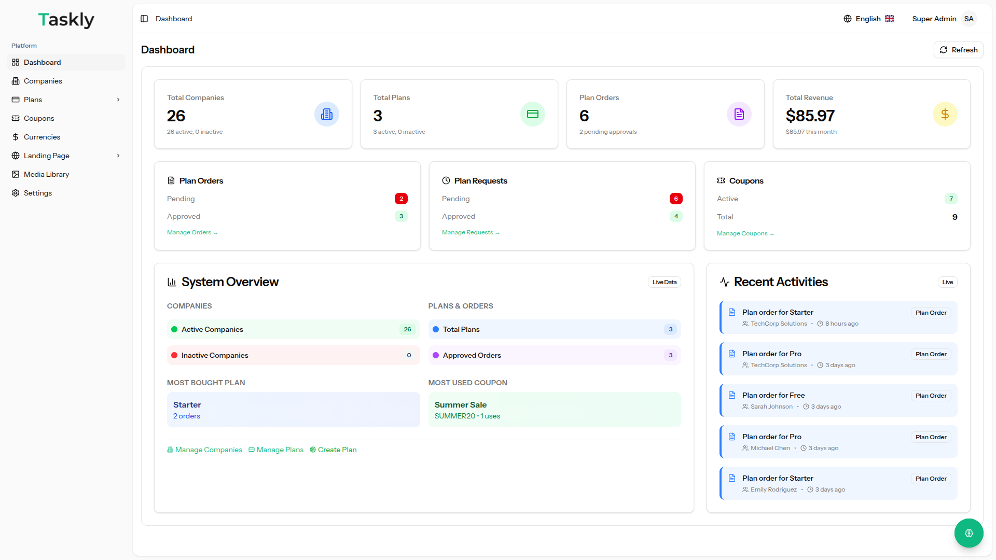Image resolution: width=996 pixels, height=560 pixels.
Task: Go to Media Library in sidebar
Action: [x=46, y=174]
